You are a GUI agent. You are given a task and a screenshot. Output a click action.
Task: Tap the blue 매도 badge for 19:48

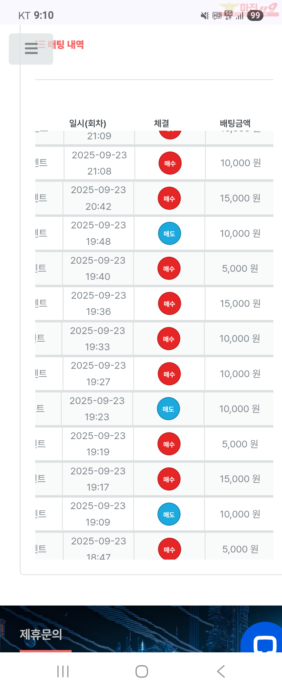coord(169,233)
